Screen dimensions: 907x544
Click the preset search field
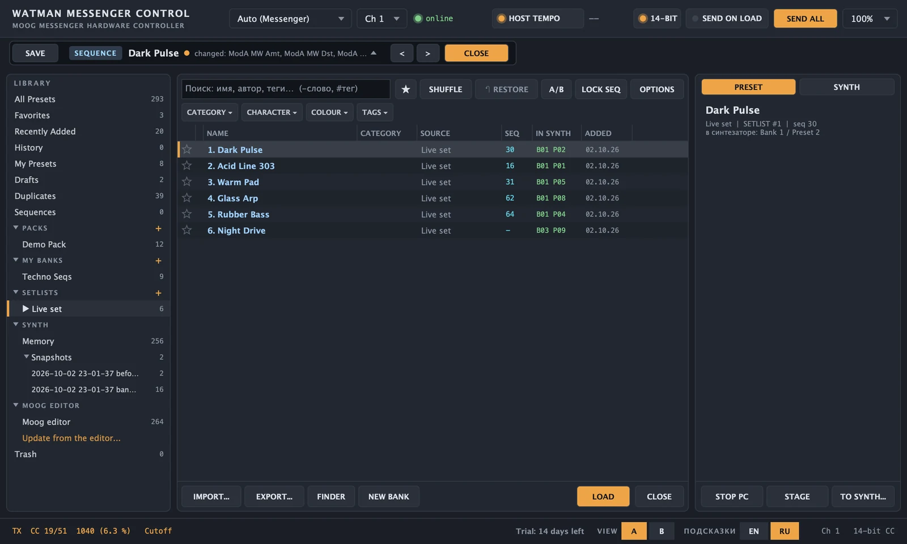(x=286, y=89)
